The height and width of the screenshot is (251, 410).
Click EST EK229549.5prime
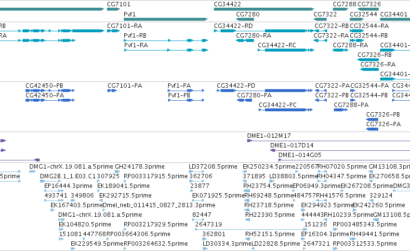pyautogui.click(x=97, y=244)
